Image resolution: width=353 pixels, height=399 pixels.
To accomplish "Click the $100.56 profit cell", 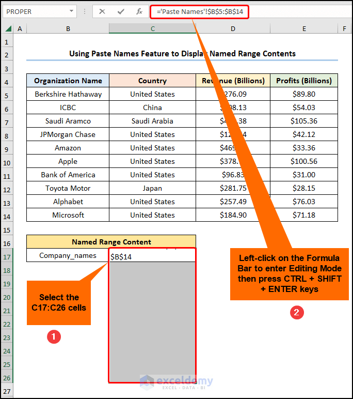I will pyautogui.click(x=304, y=161).
